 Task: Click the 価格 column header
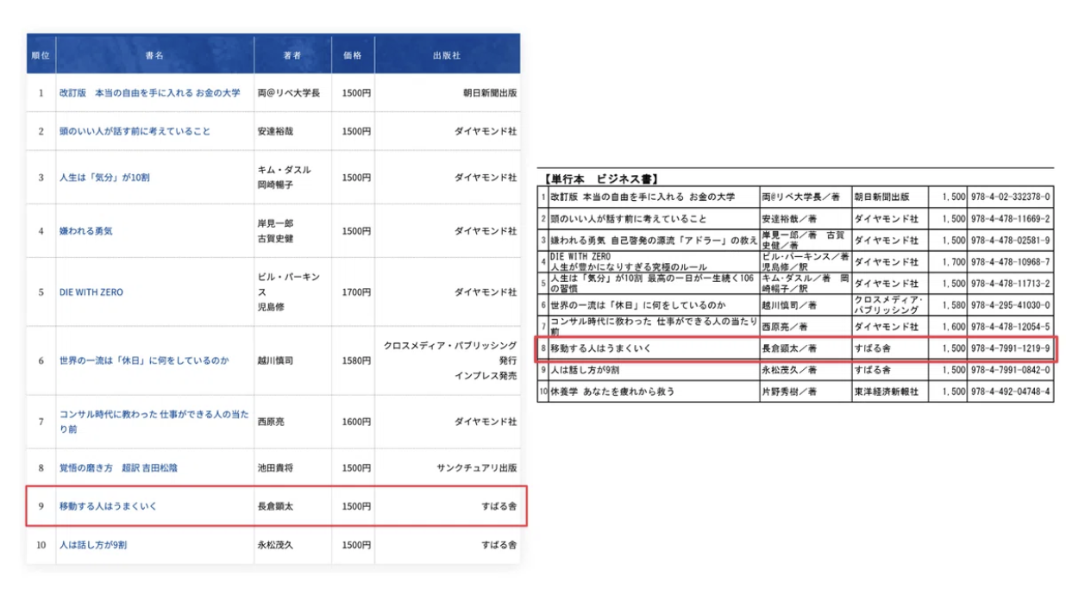[353, 55]
